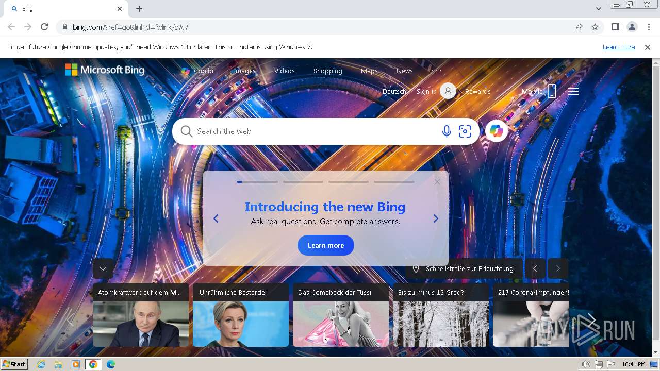Open Windows Media Player taskbar icon
Image resolution: width=660 pixels, height=371 pixels.
76,364
